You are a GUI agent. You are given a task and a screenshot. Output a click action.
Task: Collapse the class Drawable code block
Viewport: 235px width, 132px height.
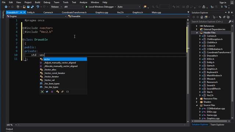pos(23,40)
